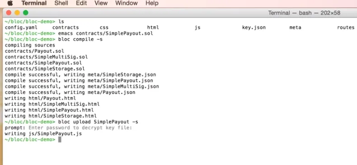The width and height of the screenshot is (357, 165).
Task: Click 'routes' in the ls output
Action: coord(346,28)
